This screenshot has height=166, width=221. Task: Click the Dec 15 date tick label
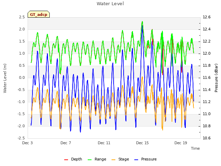[142, 143]
